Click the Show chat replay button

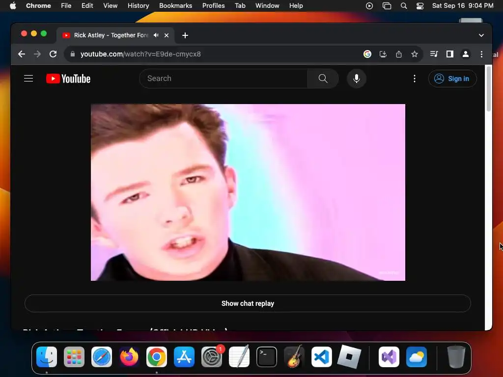(248, 303)
